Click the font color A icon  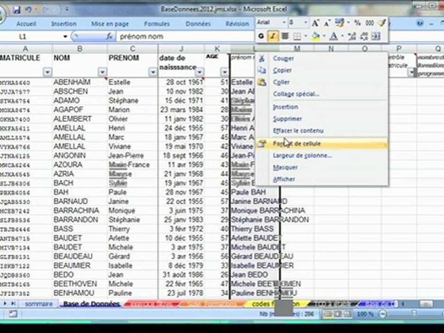coord(334,36)
